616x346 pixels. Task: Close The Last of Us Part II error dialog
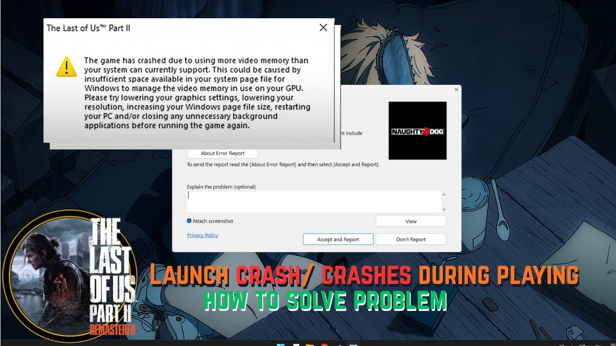(323, 28)
